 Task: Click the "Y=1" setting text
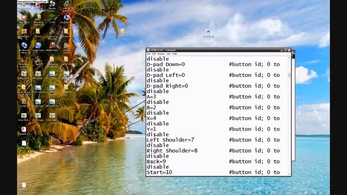pyautogui.click(x=151, y=129)
